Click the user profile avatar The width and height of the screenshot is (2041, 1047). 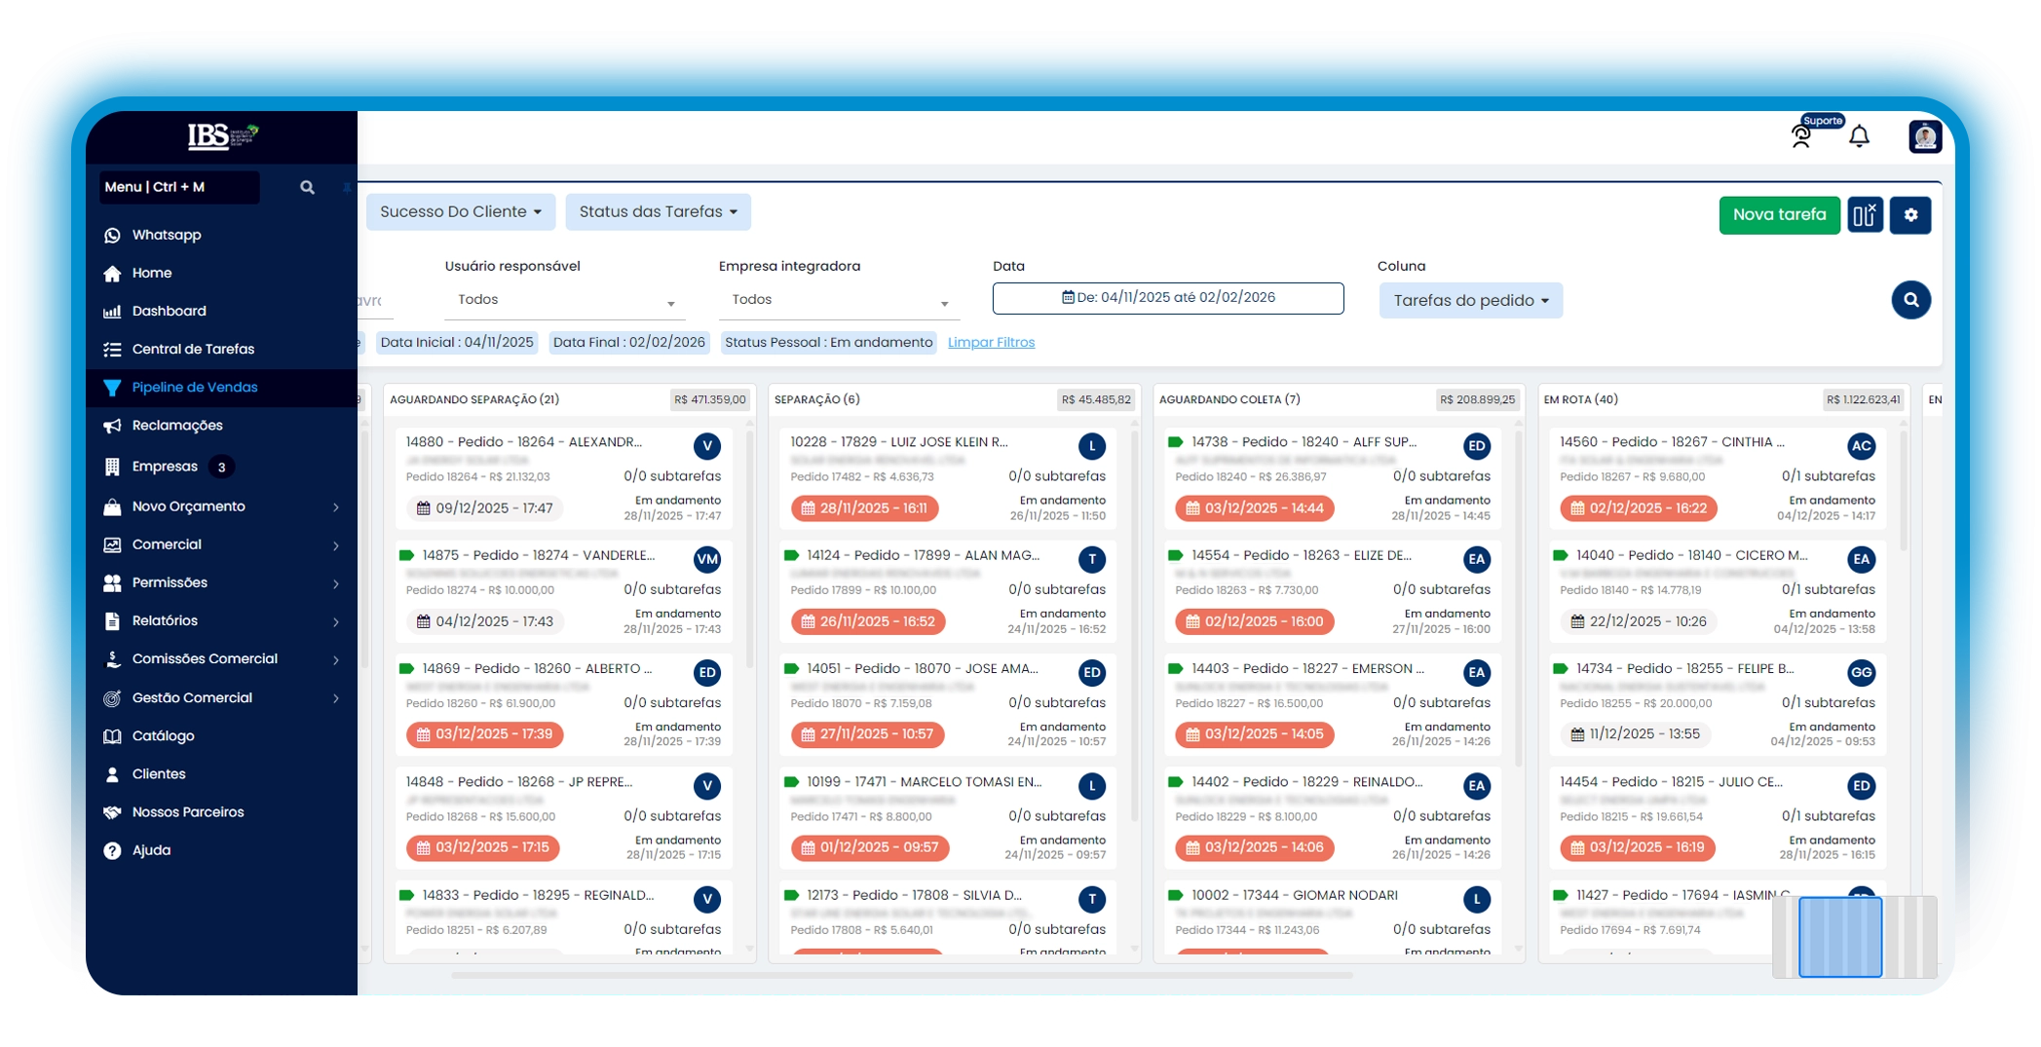click(x=1924, y=136)
